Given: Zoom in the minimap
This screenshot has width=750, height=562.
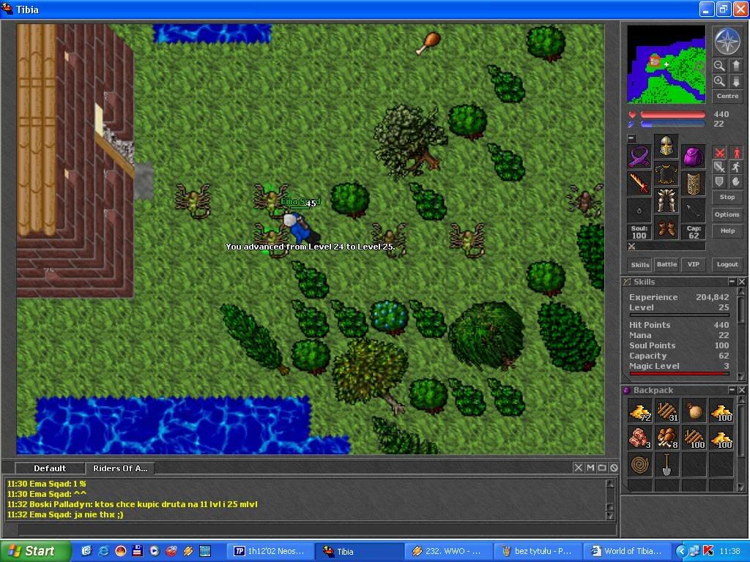Looking at the screenshot, I should [x=719, y=81].
